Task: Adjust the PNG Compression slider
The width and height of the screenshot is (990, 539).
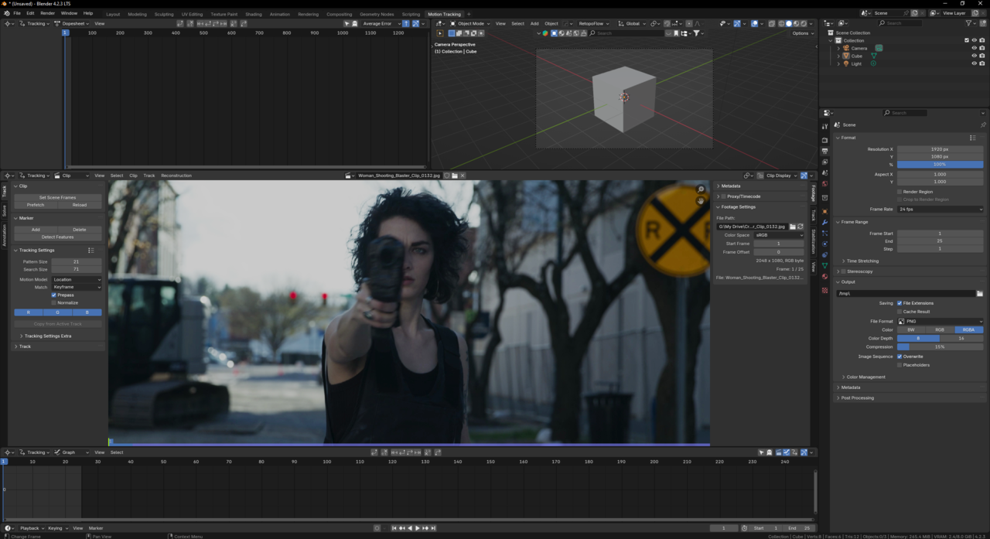Action: pos(940,346)
